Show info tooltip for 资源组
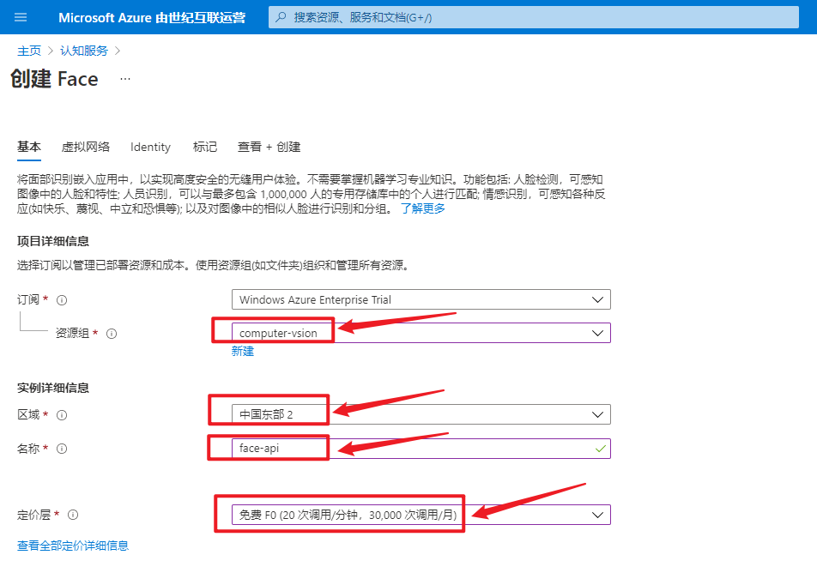This screenshot has width=817, height=573. point(112,334)
